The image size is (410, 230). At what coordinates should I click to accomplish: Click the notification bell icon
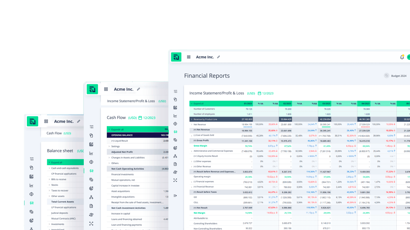coord(402,57)
